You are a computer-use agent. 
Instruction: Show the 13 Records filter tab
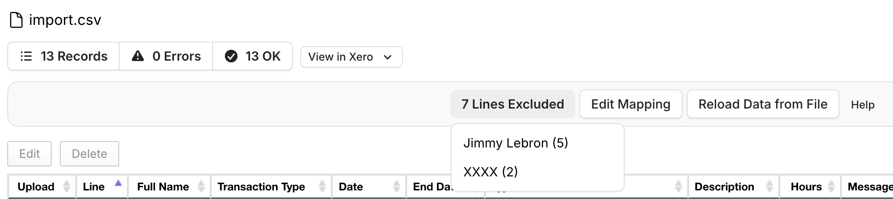click(64, 56)
